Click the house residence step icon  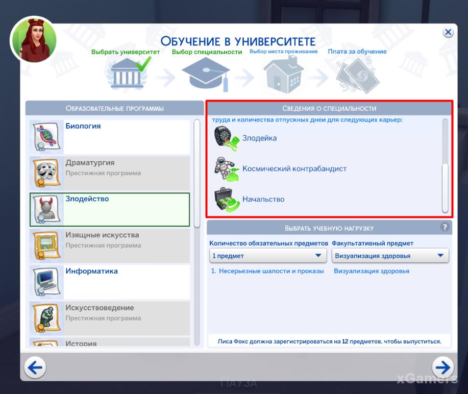pyautogui.click(x=284, y=75)
